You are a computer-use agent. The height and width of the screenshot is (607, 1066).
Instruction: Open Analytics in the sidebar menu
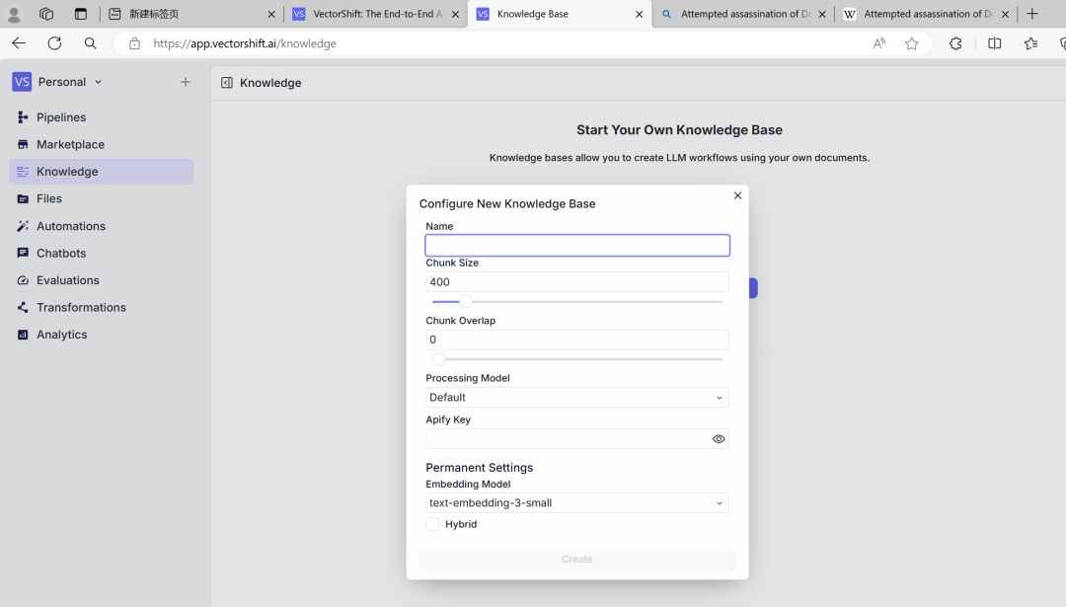point(61,335)
